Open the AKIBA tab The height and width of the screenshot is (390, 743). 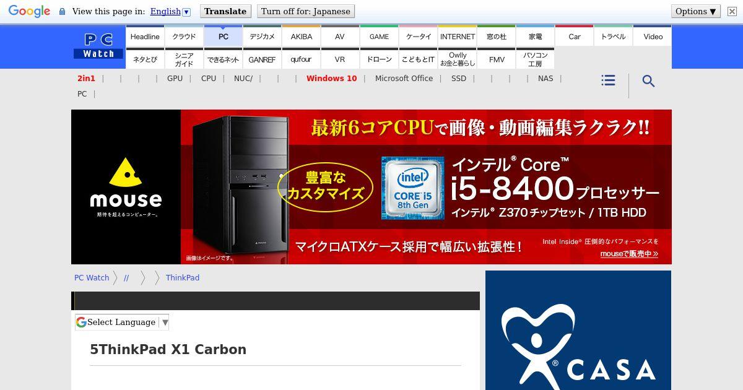click(301, 37)
